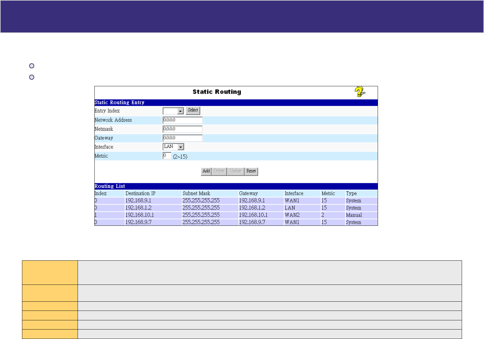This screenshot has height=339, width=484.
Task: Click the Destination IP column header
Action: [140, 193]
